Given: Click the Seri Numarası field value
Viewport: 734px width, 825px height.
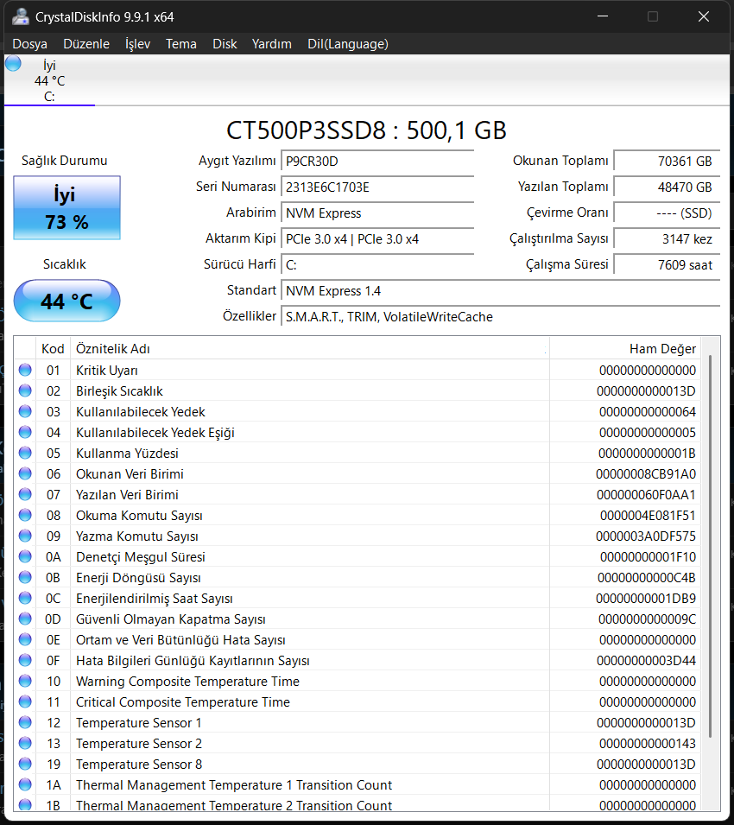Looking at the screenshot, I should (x=377, y=187).
